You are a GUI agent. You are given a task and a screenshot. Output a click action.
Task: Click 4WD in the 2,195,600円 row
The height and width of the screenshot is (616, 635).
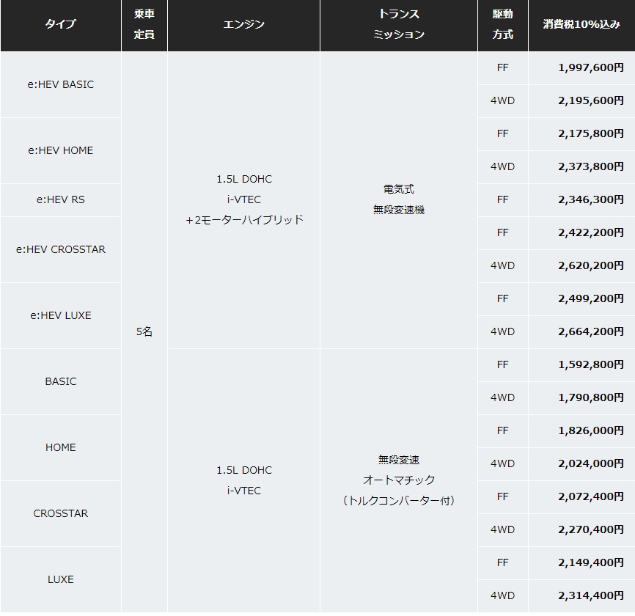tap(502, 100)
